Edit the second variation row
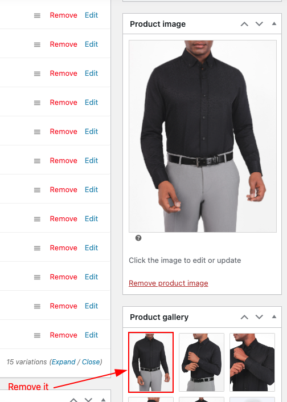Viewport: 287px width, 402px height. [92, 44]
